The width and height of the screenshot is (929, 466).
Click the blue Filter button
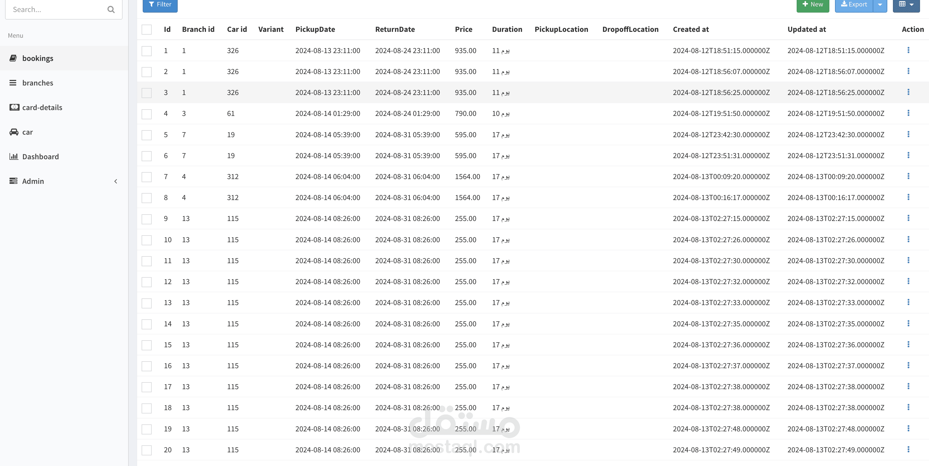(x=160, y=5)
